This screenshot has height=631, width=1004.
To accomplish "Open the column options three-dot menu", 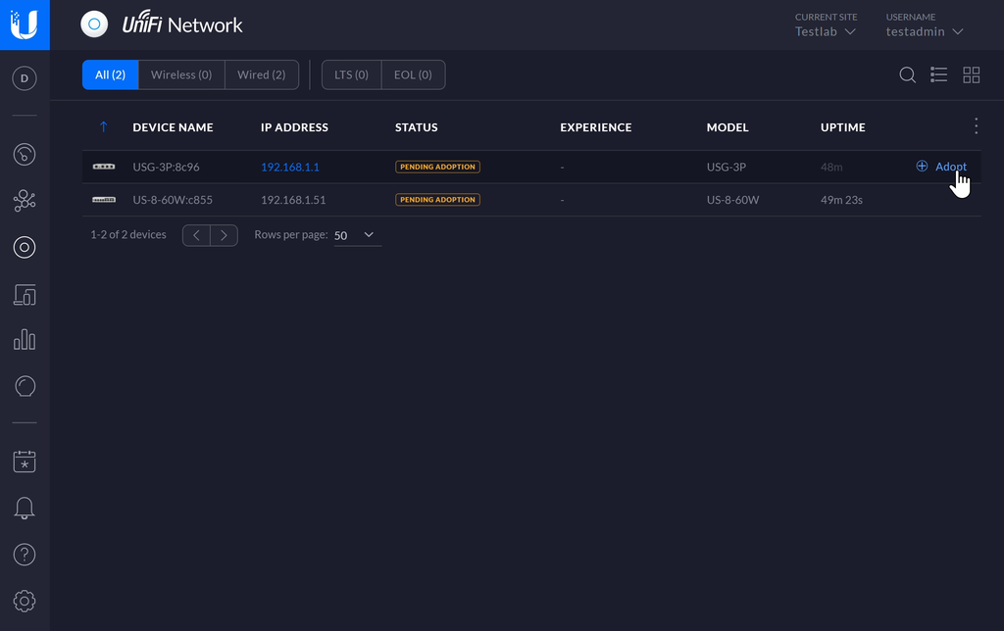I will tap(976, 126).
